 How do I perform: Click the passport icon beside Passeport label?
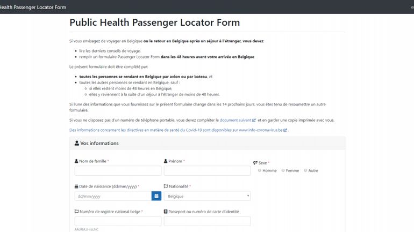(x=166, y=212)
